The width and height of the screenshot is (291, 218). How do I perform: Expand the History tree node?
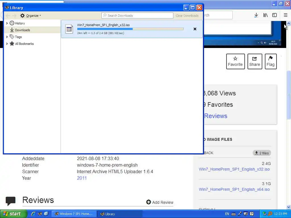click(x=7, y=23)
